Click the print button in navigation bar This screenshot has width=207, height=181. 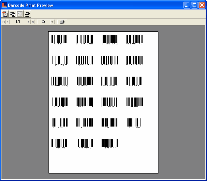tap(62, 22)
